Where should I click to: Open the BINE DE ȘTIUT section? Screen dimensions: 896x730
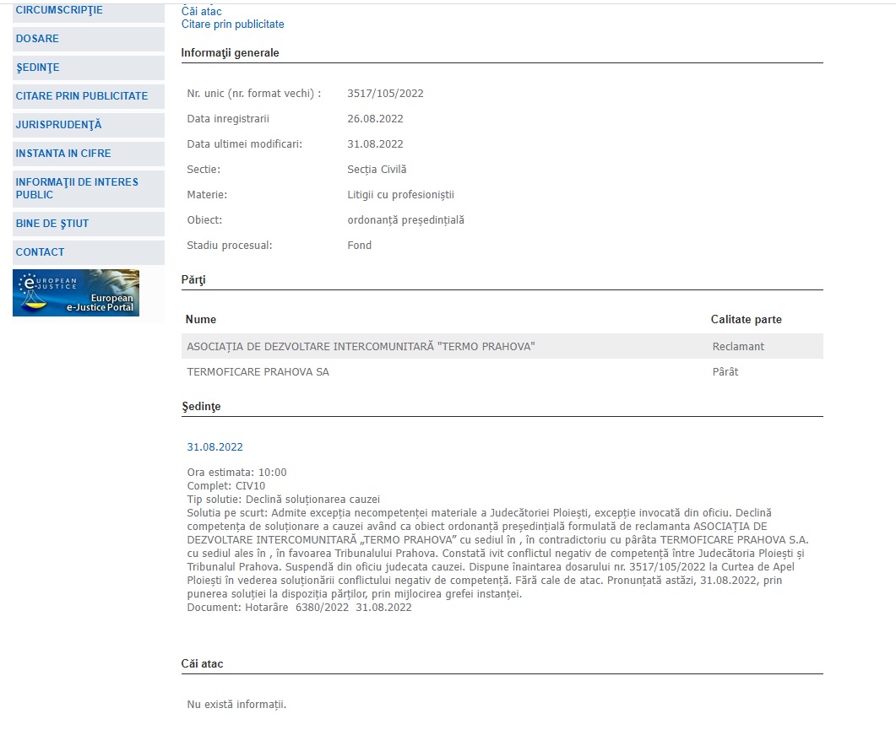pyautogui.click(x=52, y=224)
